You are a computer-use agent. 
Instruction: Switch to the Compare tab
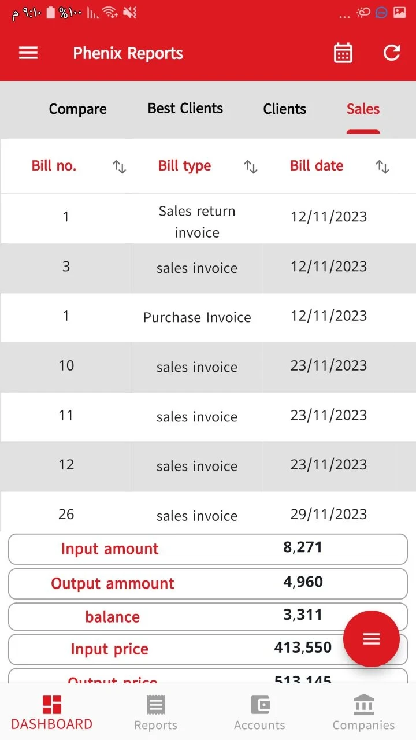(x=77, y=109)
